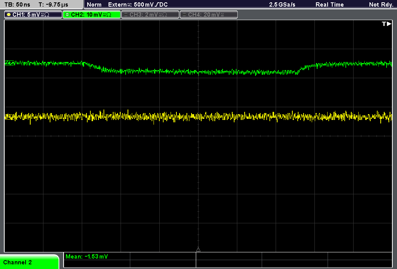Click the yellow dot icon on CH1 tab
Screen dimensions: 397x269
[x=9, y=15]
